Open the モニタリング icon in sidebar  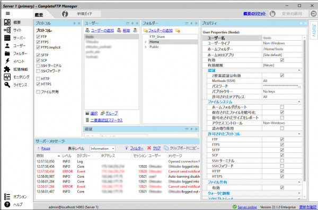[7, 77]
